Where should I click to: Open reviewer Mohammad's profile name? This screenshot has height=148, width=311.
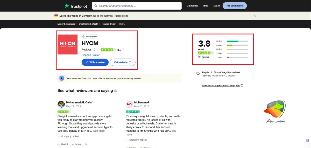(142, 102)
